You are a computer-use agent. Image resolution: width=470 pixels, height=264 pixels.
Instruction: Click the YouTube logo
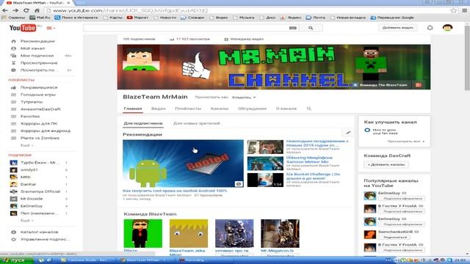point(23,28)
